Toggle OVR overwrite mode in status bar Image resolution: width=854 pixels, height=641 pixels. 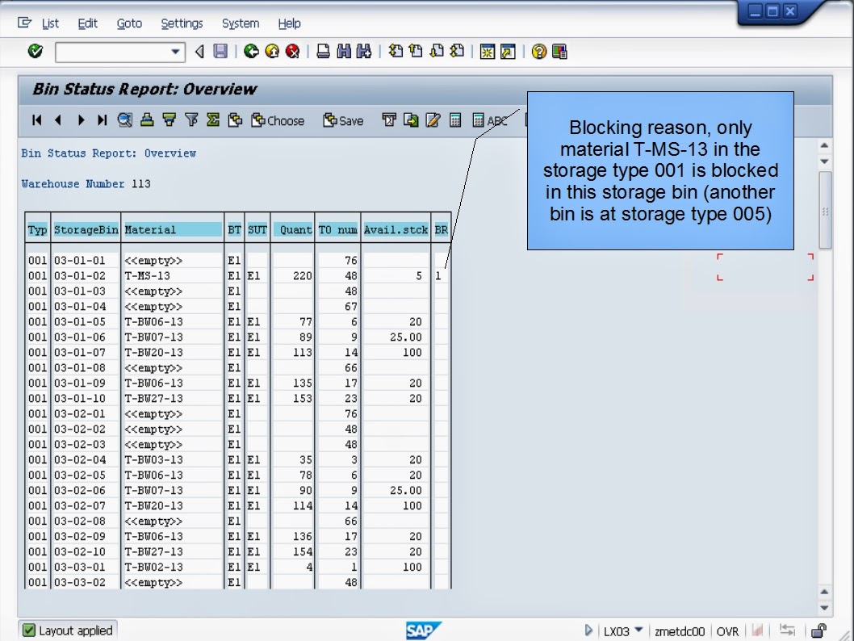(x=728, y=632)
